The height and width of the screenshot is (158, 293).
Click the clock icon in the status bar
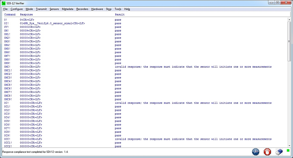point(255,152)
